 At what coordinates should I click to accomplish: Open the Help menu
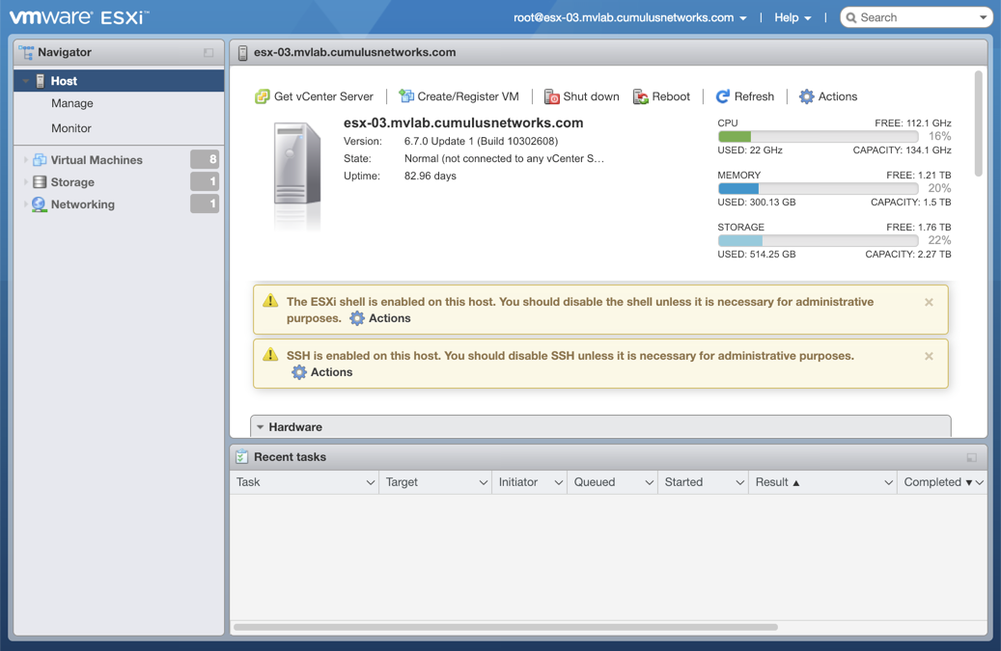pos(792,17)
